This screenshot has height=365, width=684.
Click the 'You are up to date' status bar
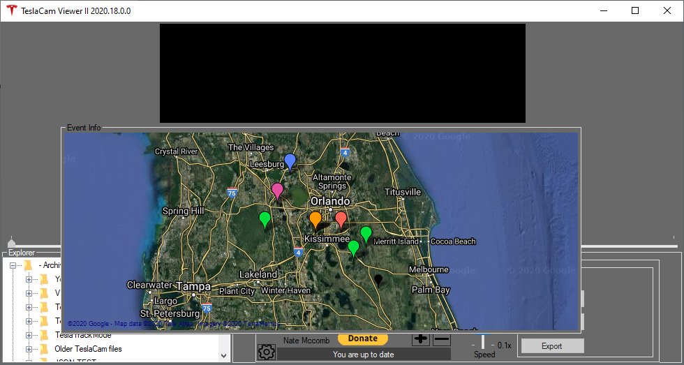(x=364, y=354)
